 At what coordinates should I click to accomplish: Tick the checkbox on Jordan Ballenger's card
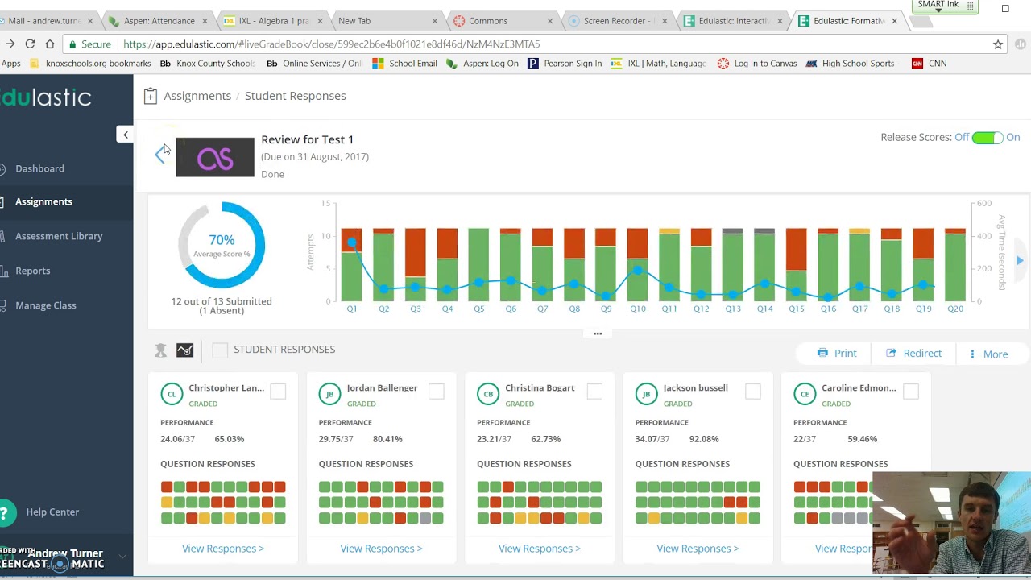[436, 391]
